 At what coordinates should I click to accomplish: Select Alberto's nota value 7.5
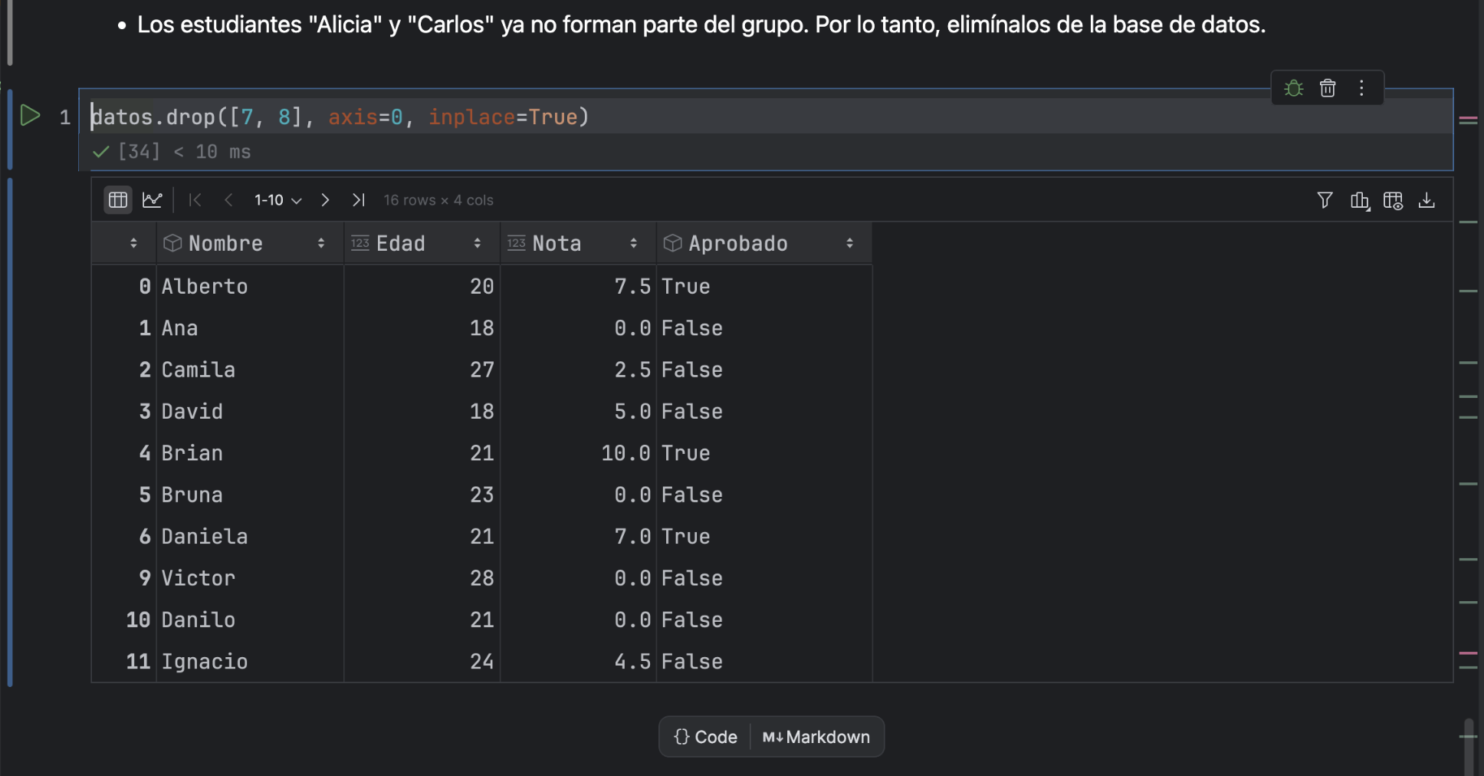579,286
